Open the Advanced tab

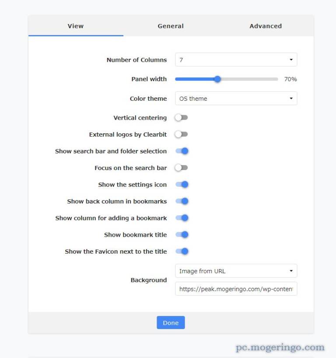coord(266,26)
